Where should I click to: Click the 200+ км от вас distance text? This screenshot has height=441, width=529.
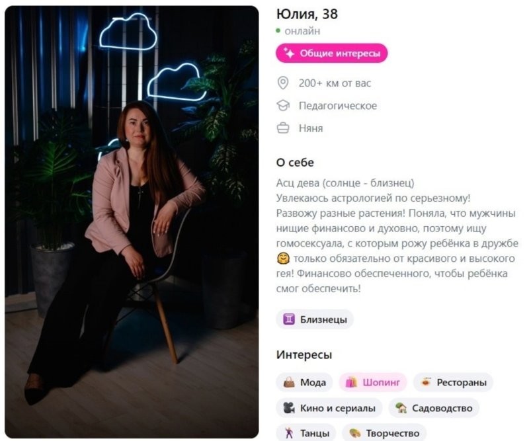335,83
